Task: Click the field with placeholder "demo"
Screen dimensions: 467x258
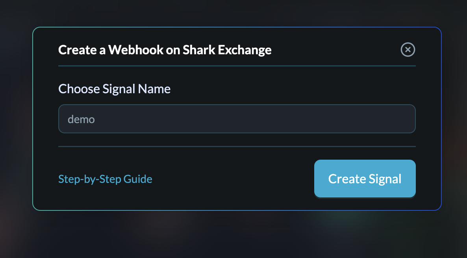Action: click(237, 119)
